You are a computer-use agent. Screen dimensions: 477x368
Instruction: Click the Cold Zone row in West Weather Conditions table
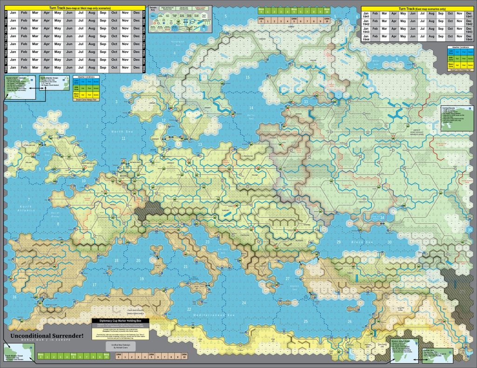tap(86, 82)
